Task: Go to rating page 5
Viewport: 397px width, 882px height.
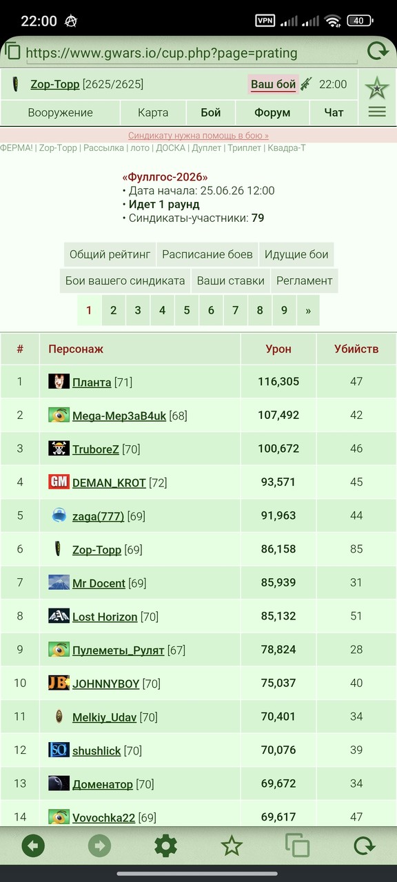Action: [x=186, y=310]
